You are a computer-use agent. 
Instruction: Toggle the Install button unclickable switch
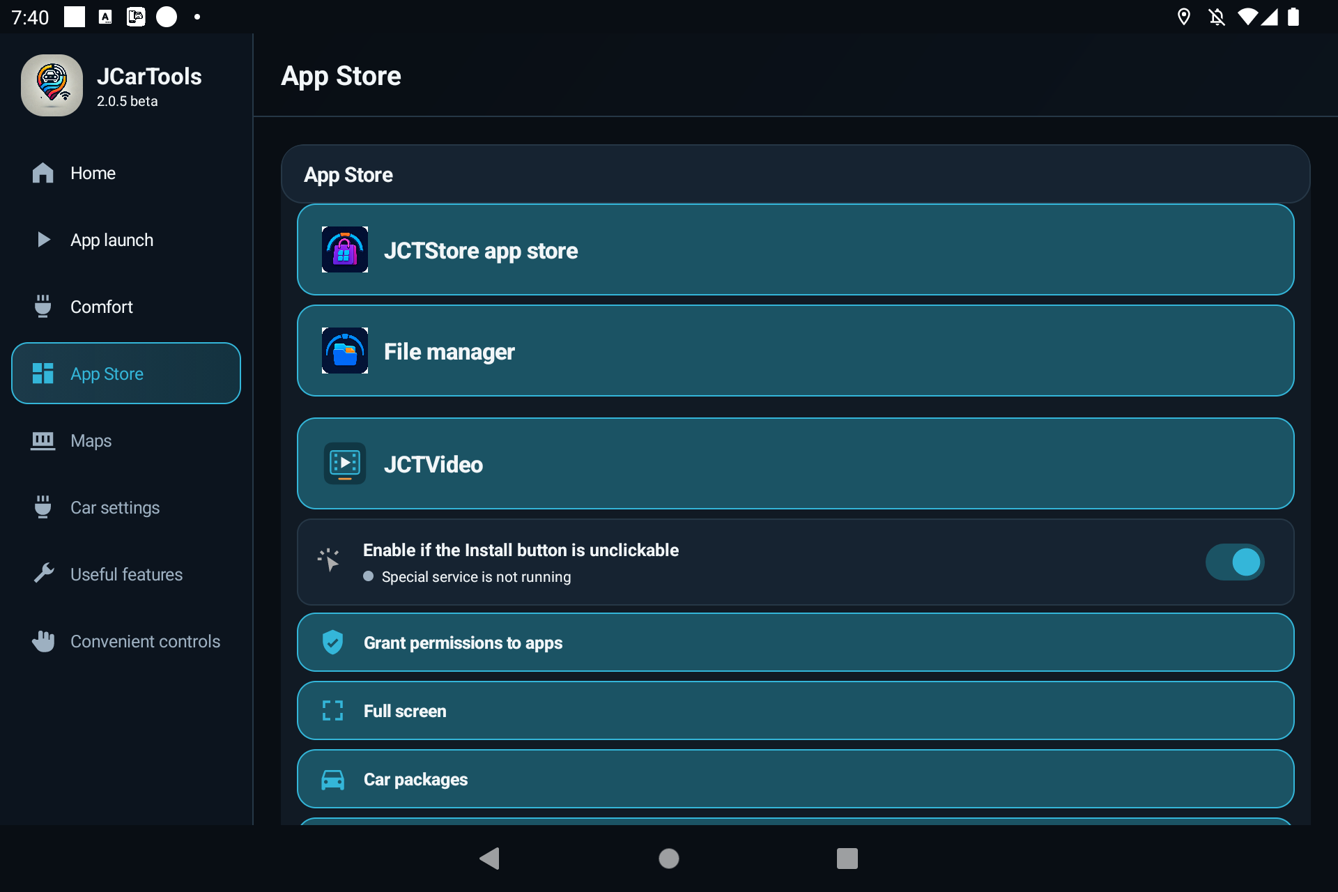(1235, 562)
